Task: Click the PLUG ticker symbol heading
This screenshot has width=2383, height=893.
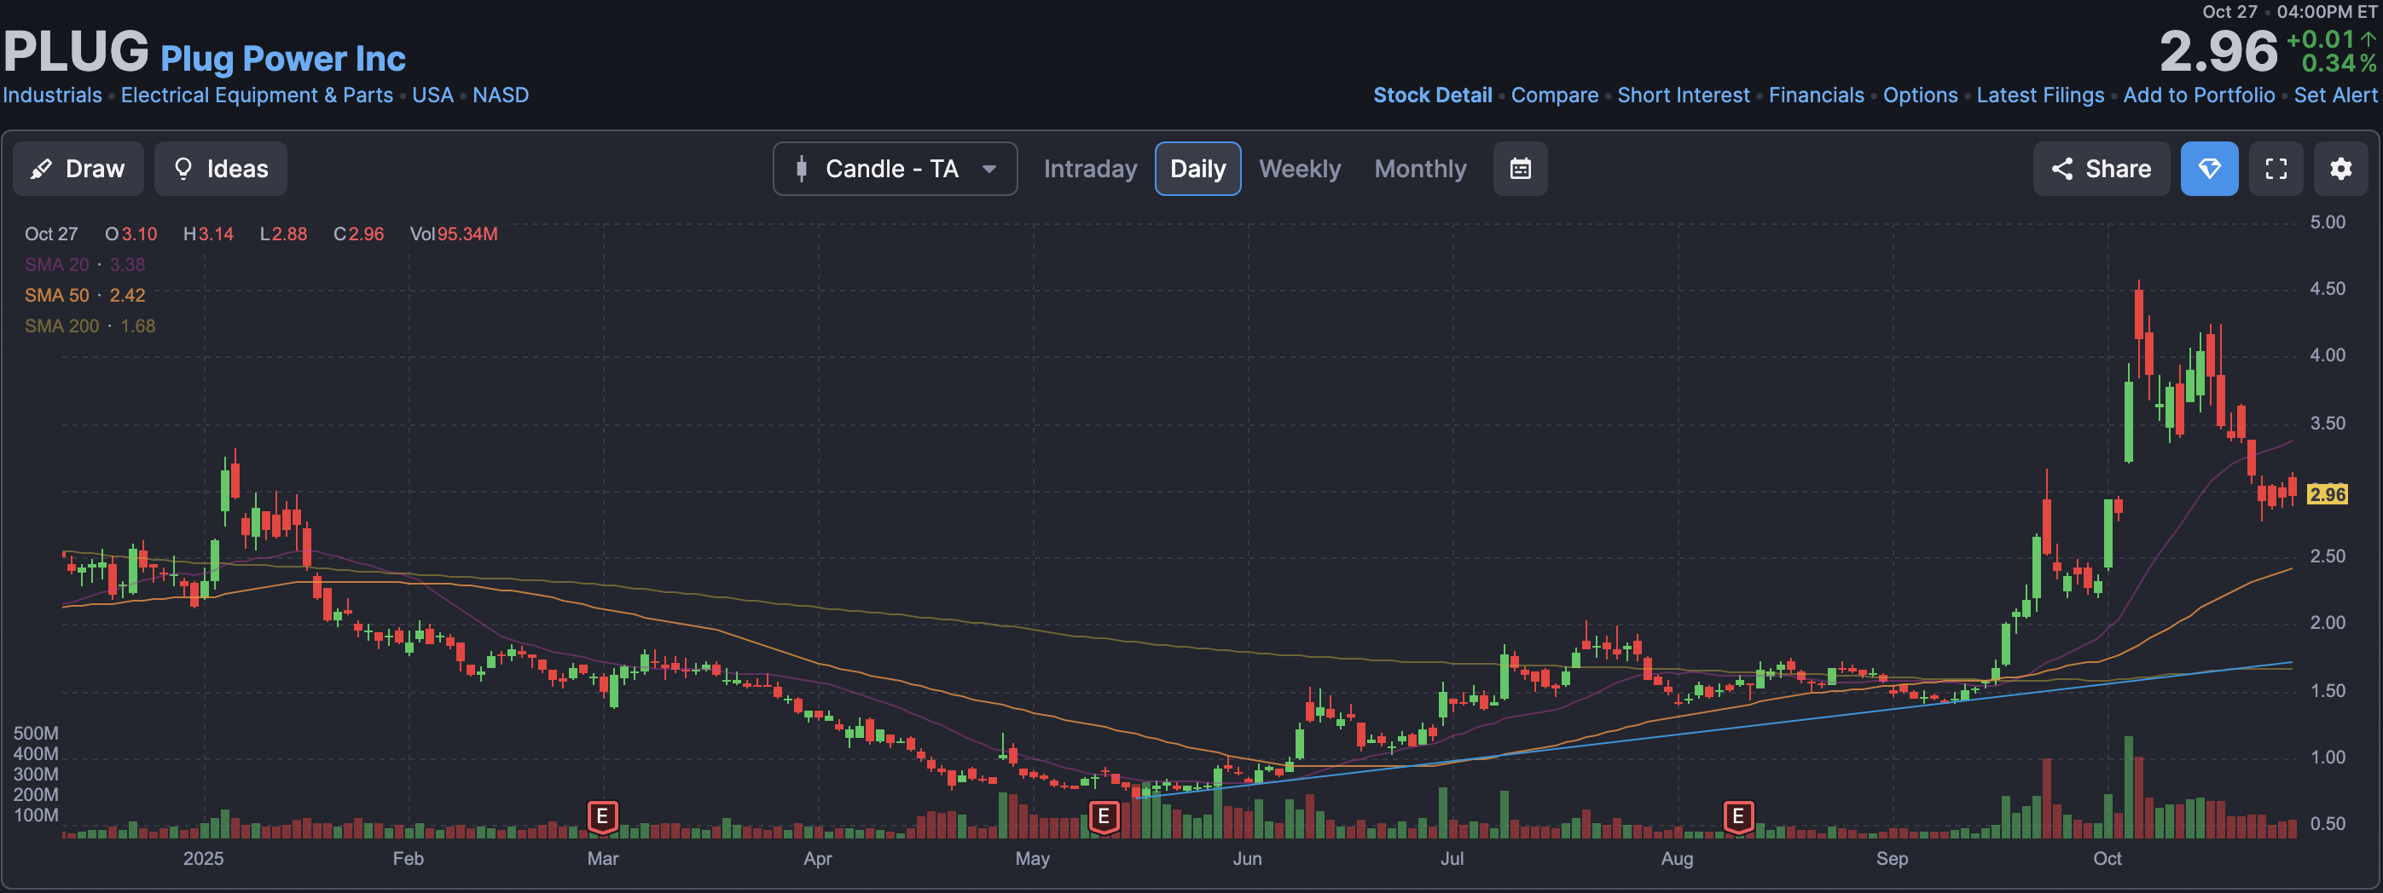Action: click(76, 52)
